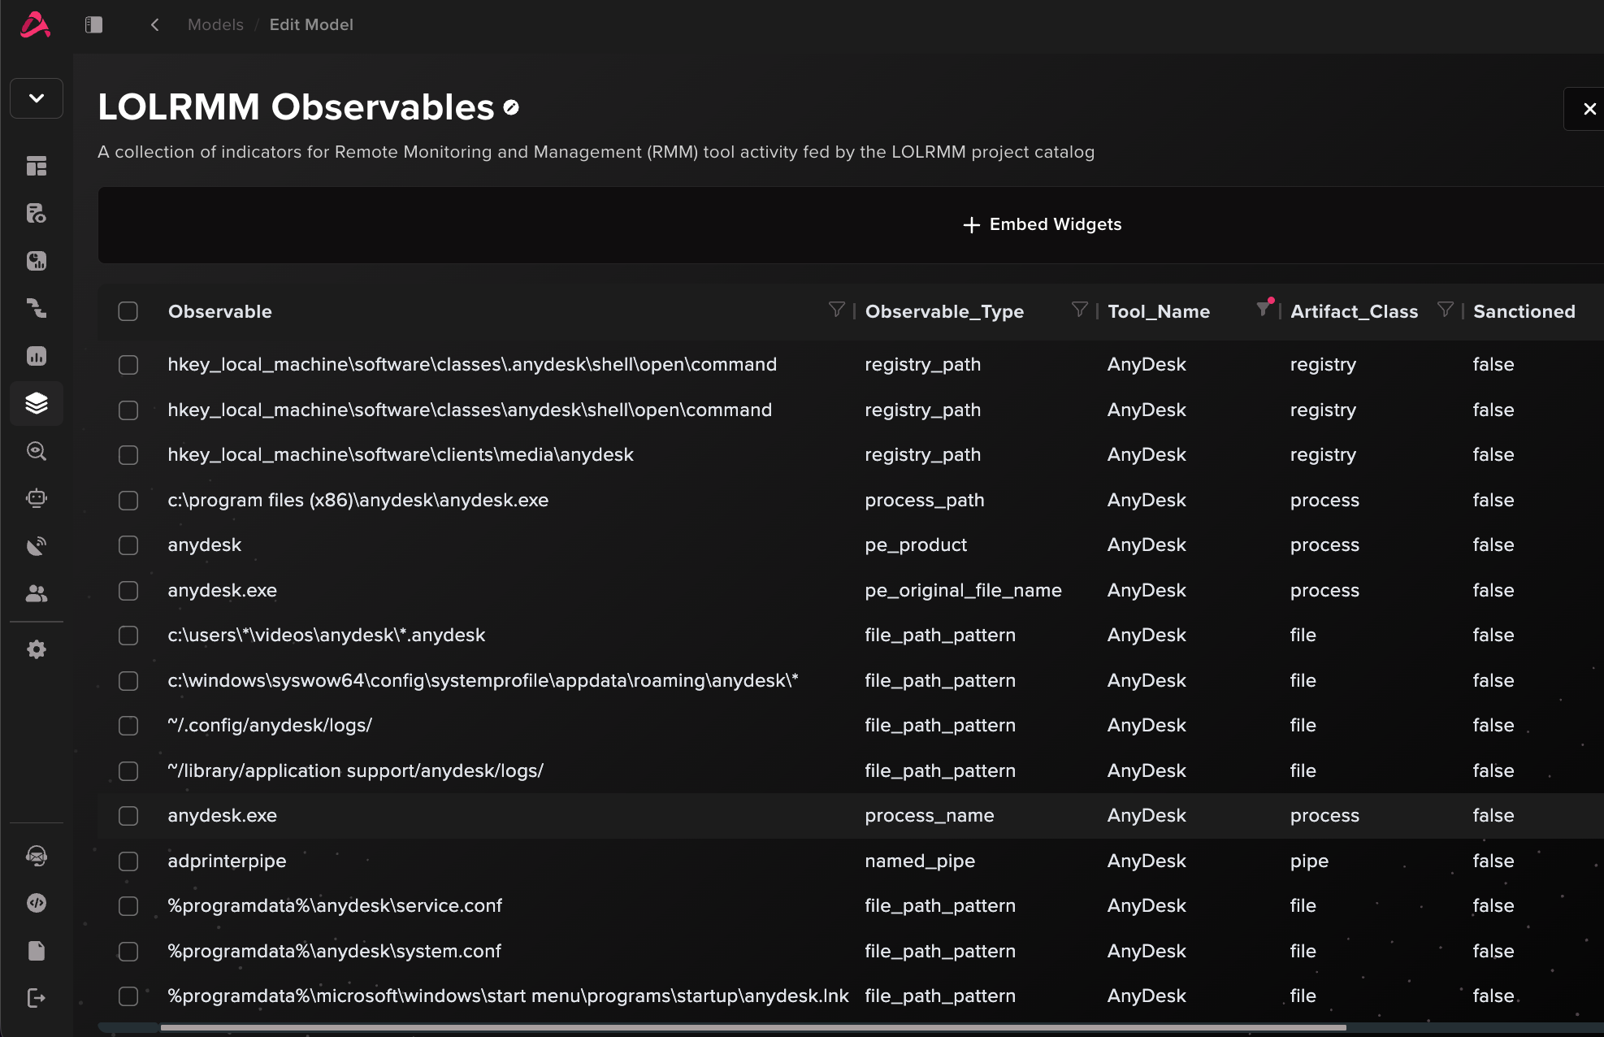1604x1037 pixels.
Task: Open the active filter on Tool_Name column
Action: pyautogui.click(x=1264, y=308)
